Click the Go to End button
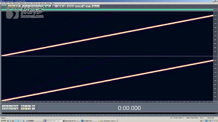Viewport: 218px width, 122px height. tap(13, 109)
